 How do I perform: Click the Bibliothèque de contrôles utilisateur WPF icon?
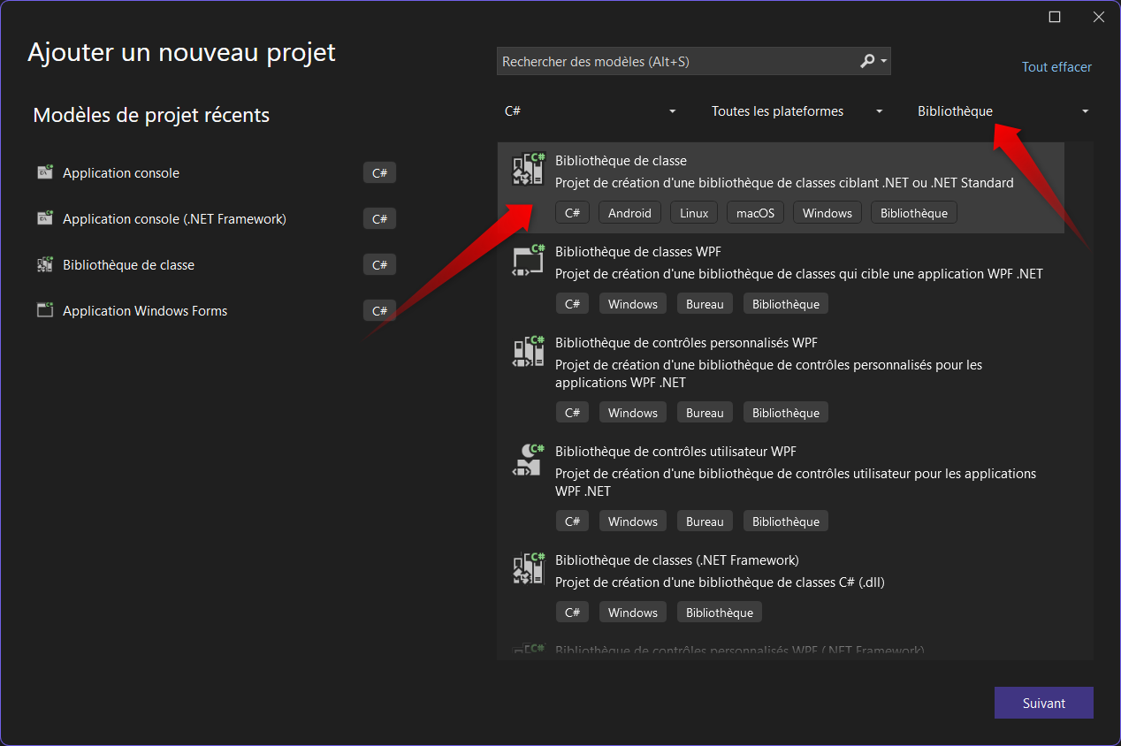(x=528, y=460)
